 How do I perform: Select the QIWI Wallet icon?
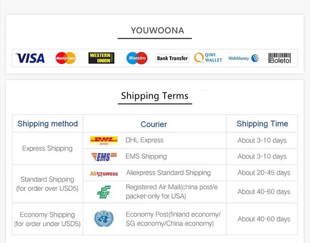tap(208, 58)
